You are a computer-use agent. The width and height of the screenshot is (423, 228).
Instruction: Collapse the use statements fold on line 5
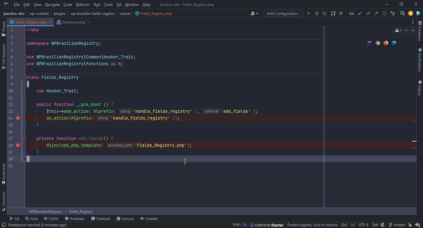[x=25, y=57]
